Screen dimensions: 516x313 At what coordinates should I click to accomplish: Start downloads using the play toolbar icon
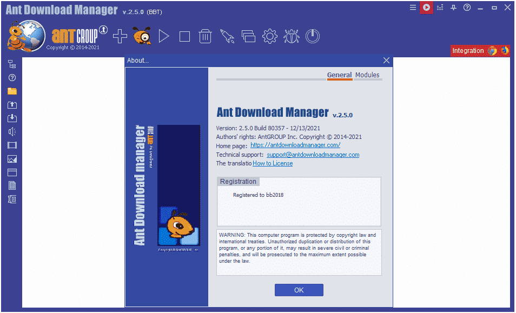[164, 36]
